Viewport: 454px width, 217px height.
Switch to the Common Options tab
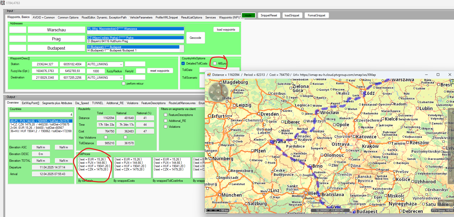68,17
